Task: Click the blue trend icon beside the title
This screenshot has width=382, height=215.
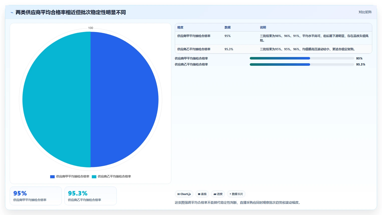Action: click(x=12, y=12)
